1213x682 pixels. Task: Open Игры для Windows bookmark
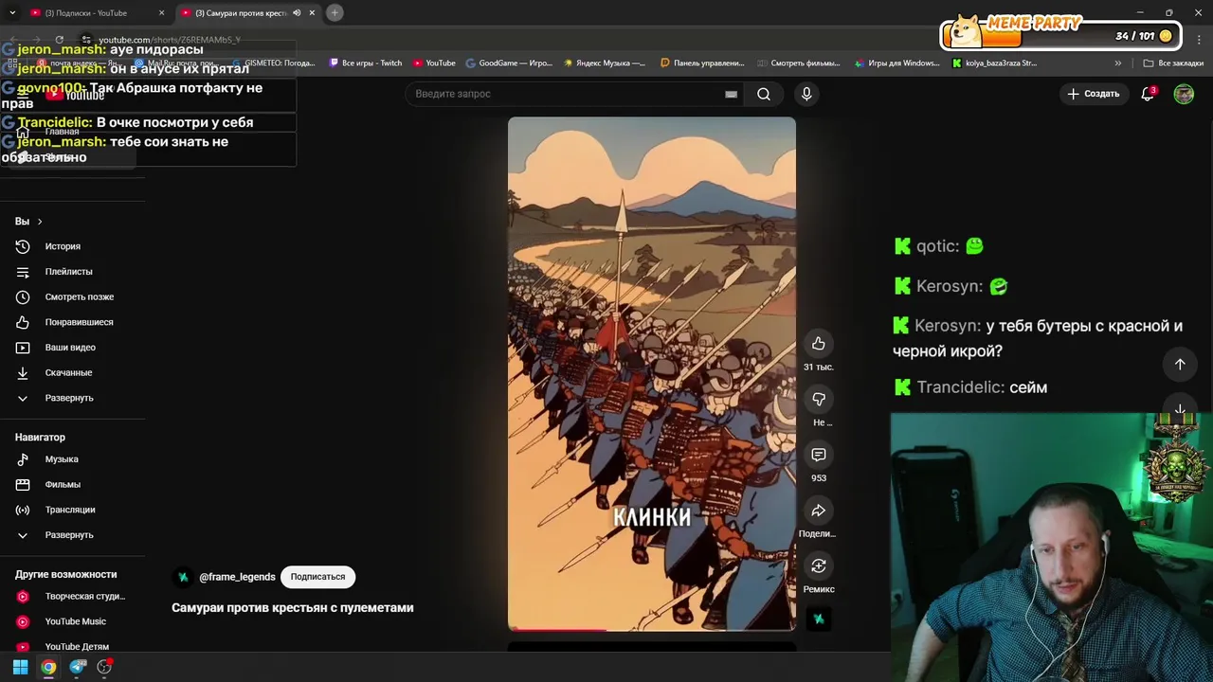(896, 63)
